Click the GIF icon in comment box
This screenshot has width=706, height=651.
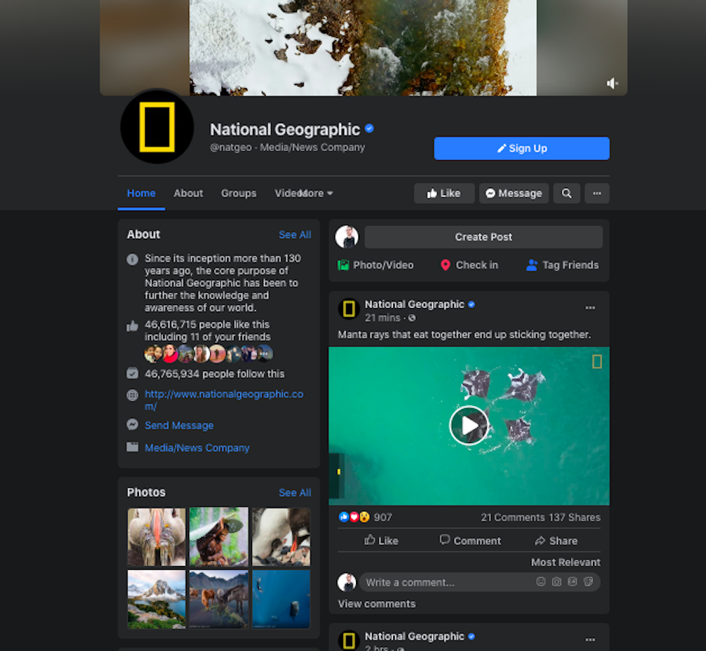[572, 582]
